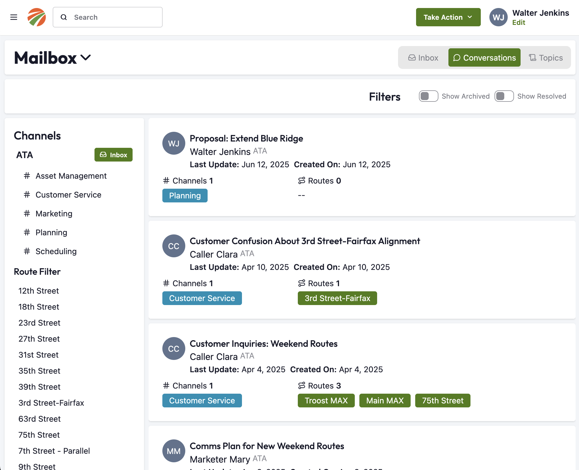The height and width of the screenshot is (470, 579).
Task: Click the routes icon on the Blue Ridge card
Action: tap(302, 181)
